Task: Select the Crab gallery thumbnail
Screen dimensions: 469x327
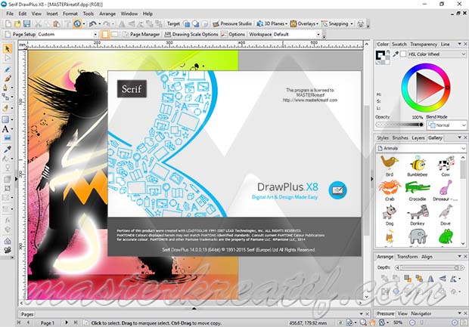Action: pyautogui.click(x=390, y=190)
